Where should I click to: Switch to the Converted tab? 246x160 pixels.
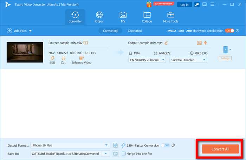coord(135,31)
